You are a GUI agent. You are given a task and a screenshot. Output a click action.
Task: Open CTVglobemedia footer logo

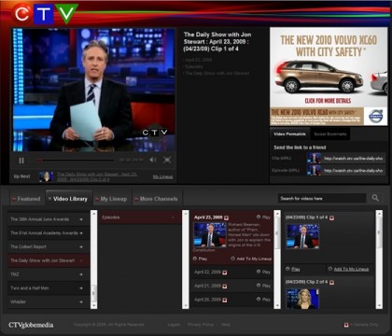(x=31, y=325)
